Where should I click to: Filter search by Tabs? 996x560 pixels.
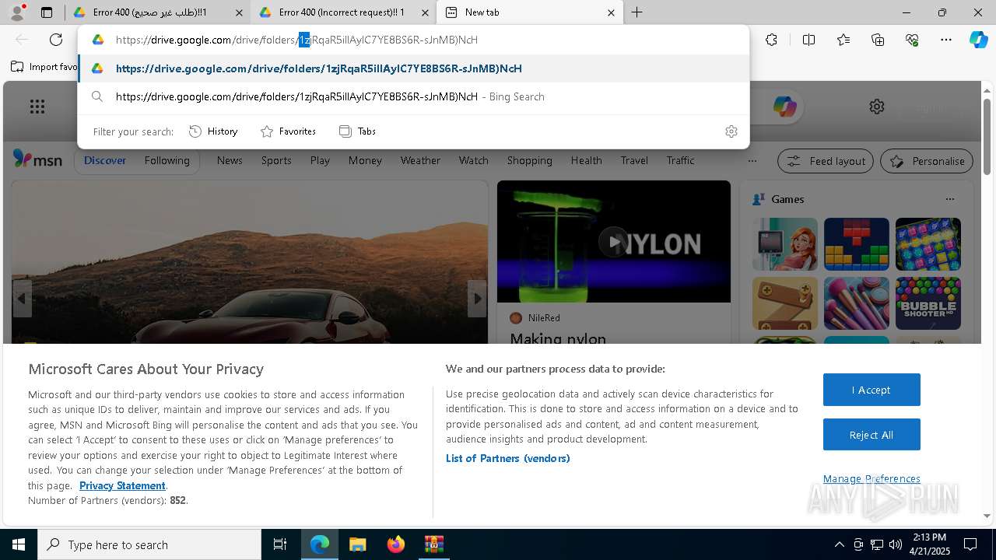pyautogui.click(x=357, y=131)
